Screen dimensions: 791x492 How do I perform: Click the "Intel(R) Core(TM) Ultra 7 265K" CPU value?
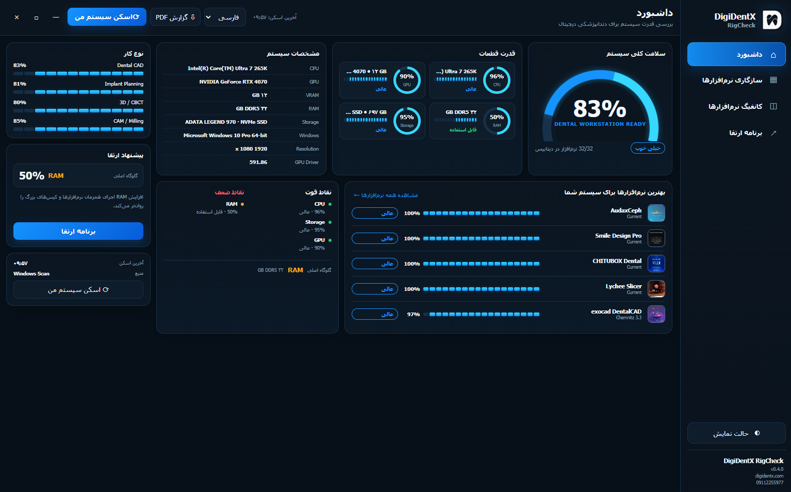tap(227, 69)
